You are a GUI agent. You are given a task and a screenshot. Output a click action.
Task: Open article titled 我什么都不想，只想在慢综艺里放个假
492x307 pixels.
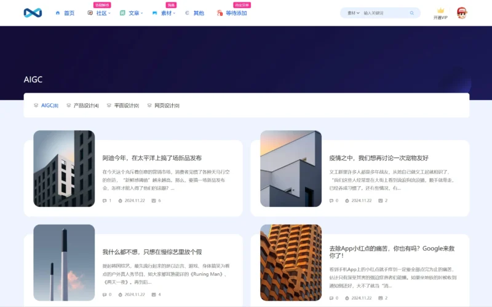[152, 252]
